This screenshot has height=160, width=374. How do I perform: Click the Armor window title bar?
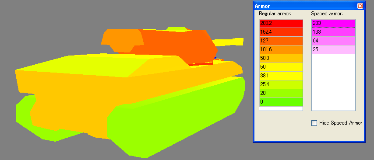tap(309, 6)
